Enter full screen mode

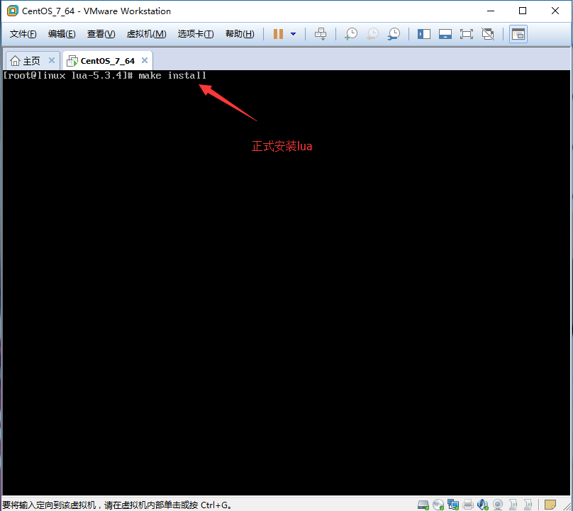point(467,34)
